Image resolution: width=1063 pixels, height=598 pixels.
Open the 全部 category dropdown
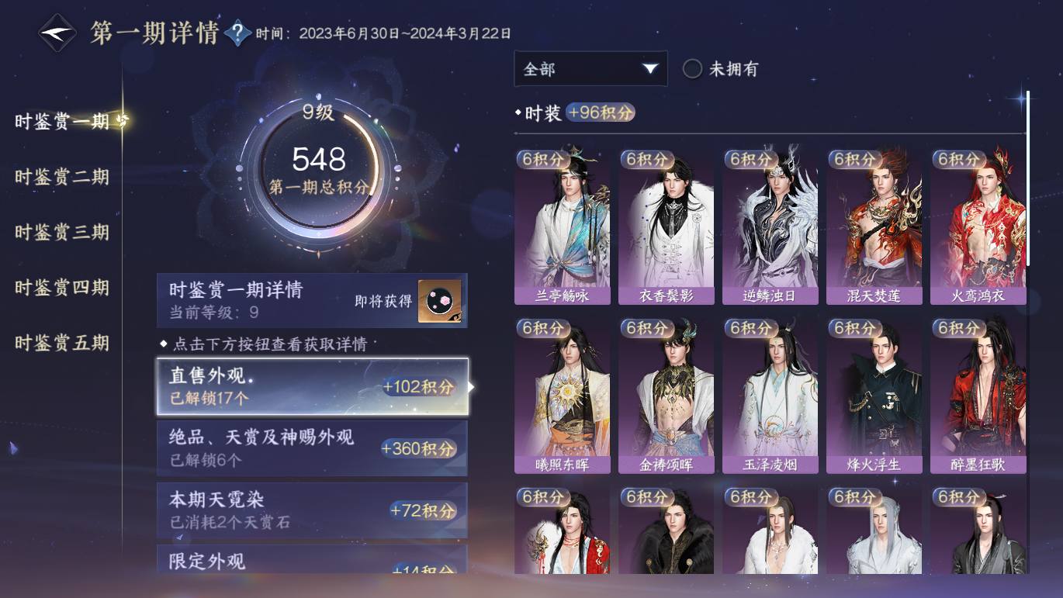[590, 69]
